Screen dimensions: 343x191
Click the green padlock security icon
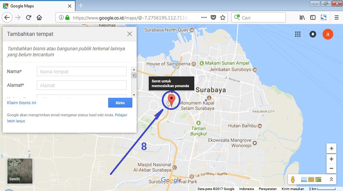point(67,17)
